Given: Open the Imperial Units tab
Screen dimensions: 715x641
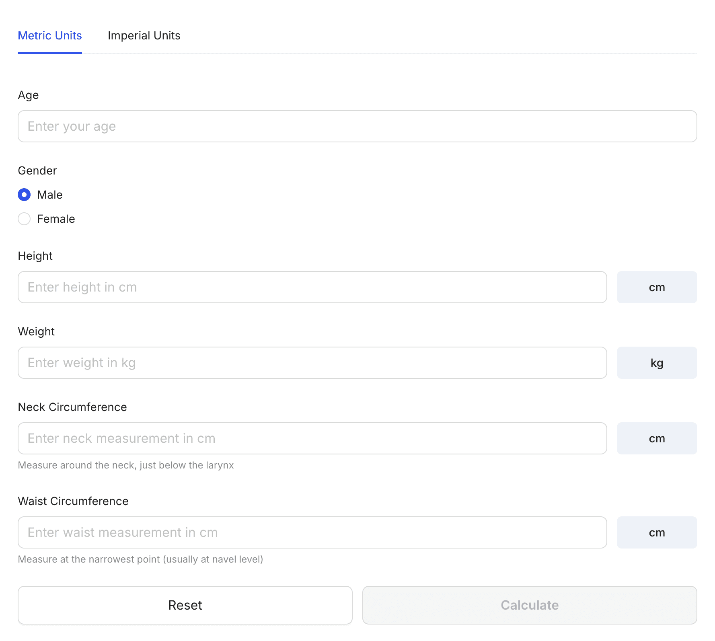Looking at the screenshot, I should click(144, 36).
